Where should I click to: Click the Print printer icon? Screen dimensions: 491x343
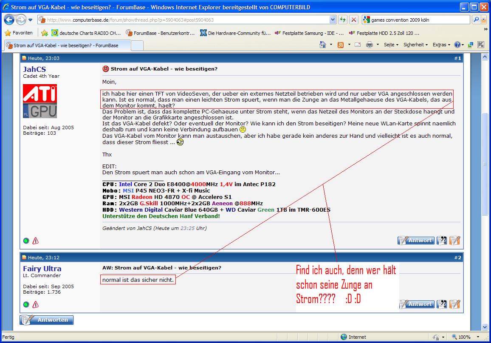370,45
